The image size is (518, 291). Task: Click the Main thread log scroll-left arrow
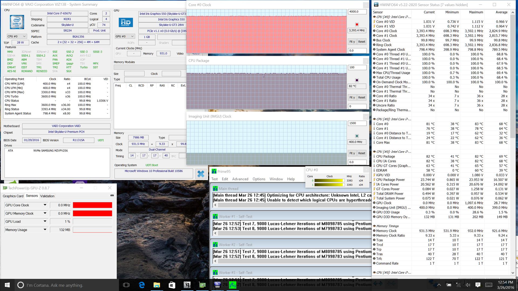tap(215, 205)
